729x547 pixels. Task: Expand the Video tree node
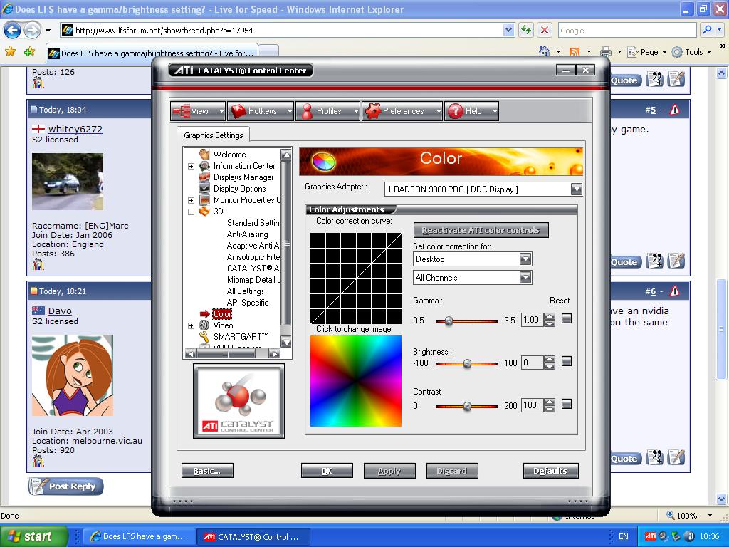point(191,325)
